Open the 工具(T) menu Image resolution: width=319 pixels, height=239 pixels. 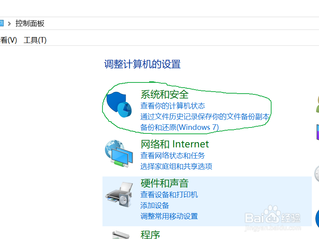35,40
